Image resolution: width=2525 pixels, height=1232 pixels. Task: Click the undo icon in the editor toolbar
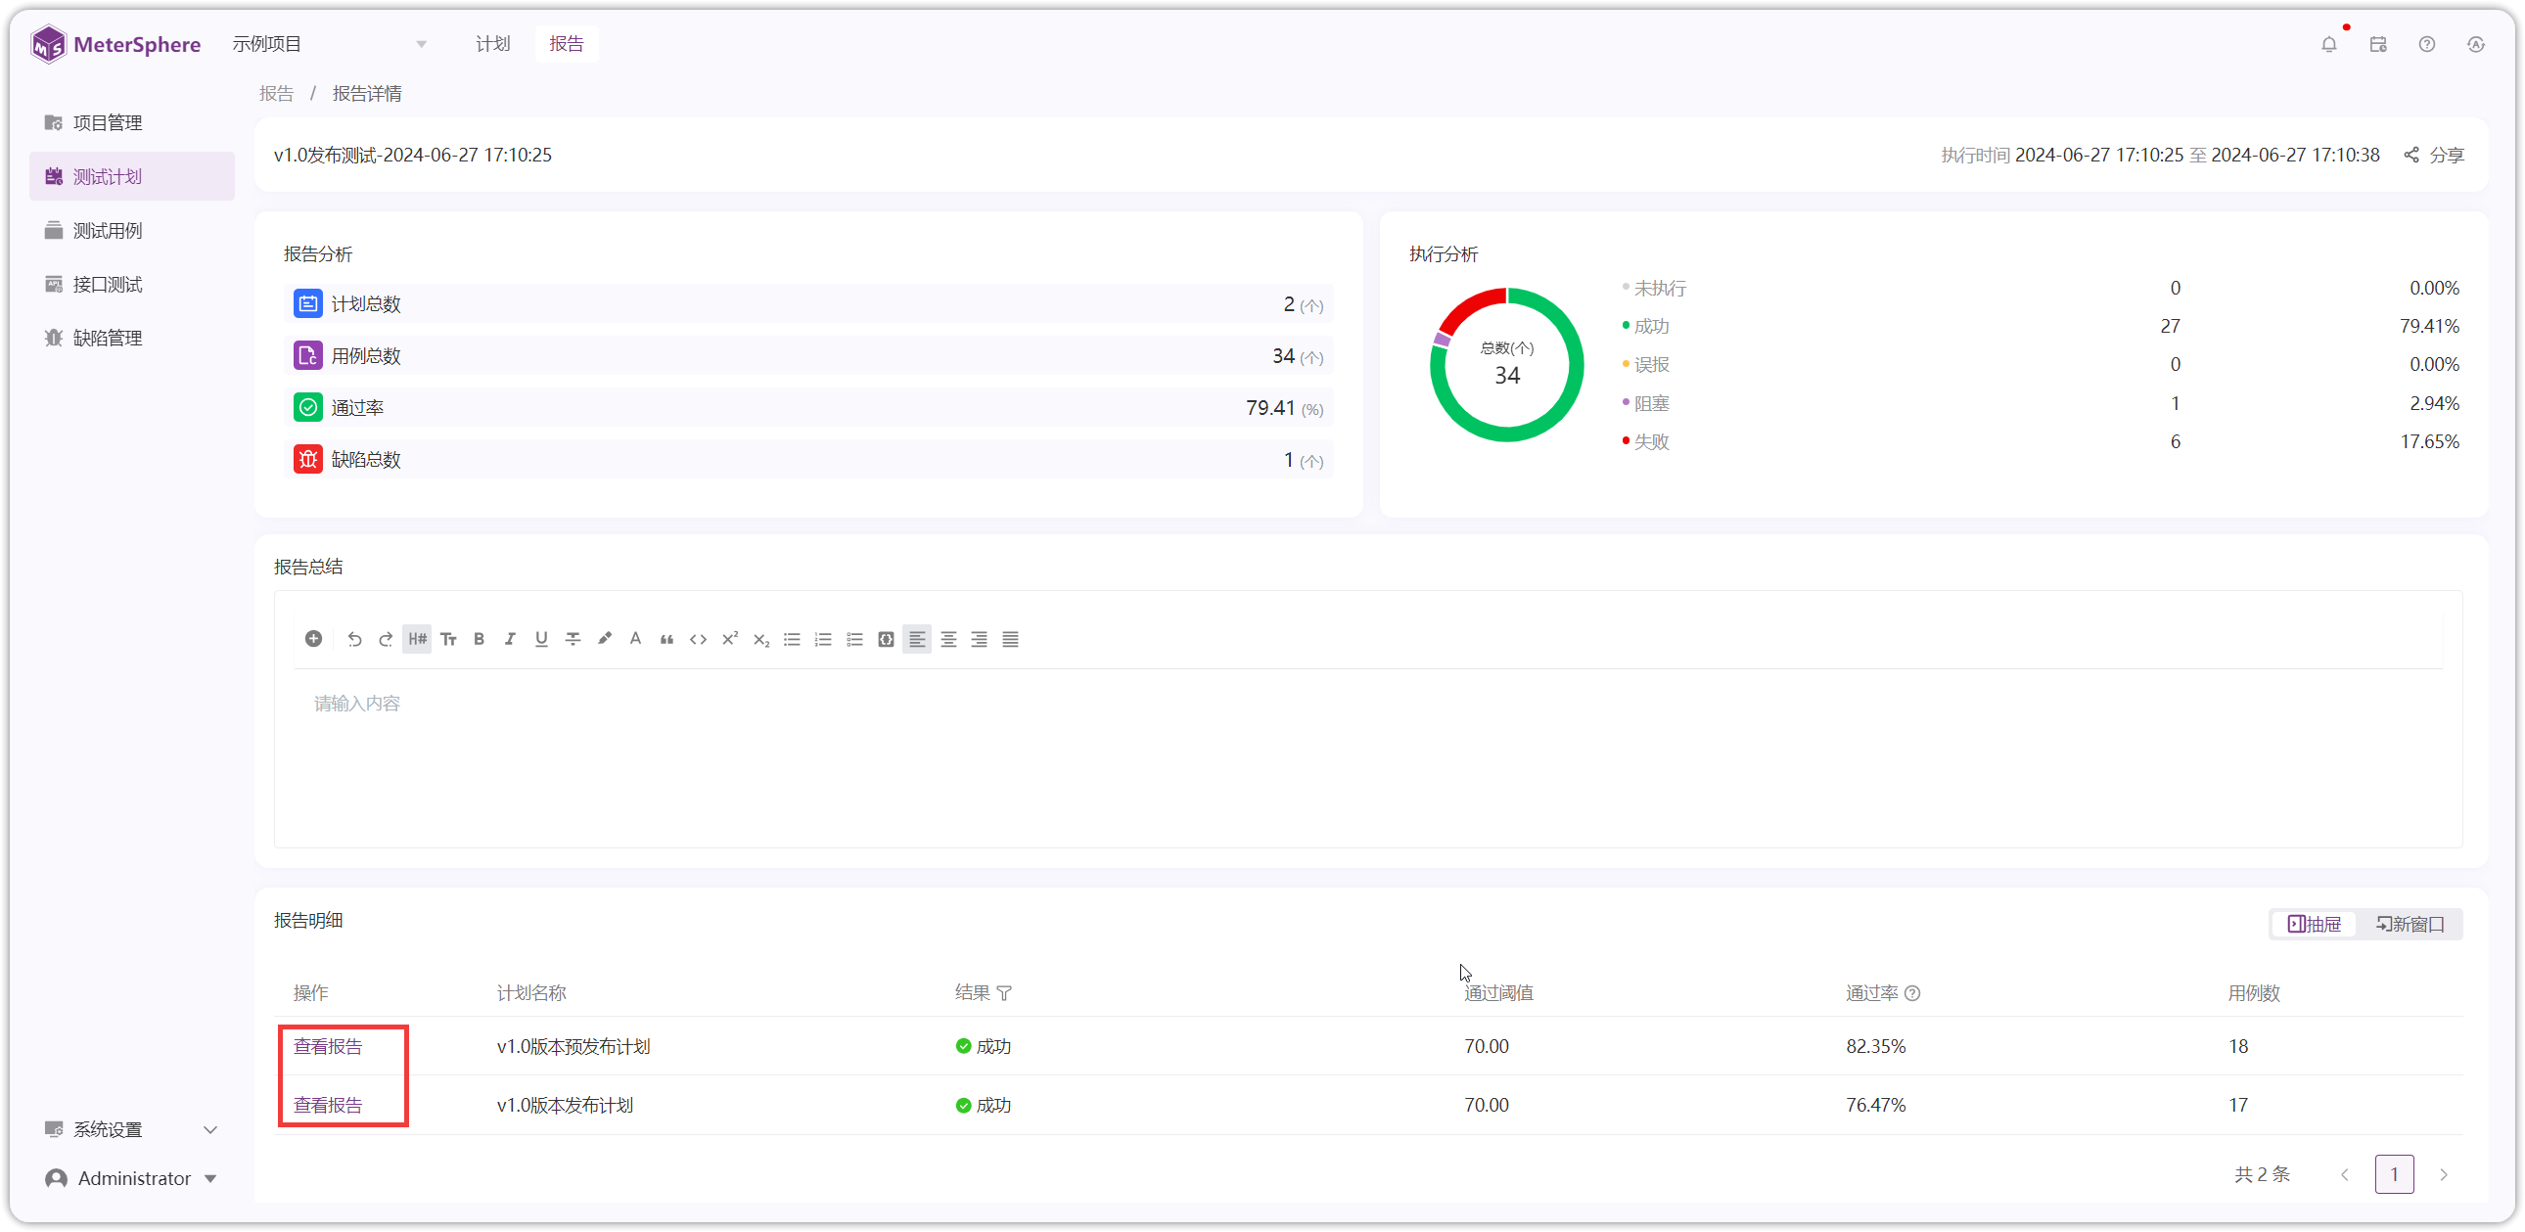point(355,639)
